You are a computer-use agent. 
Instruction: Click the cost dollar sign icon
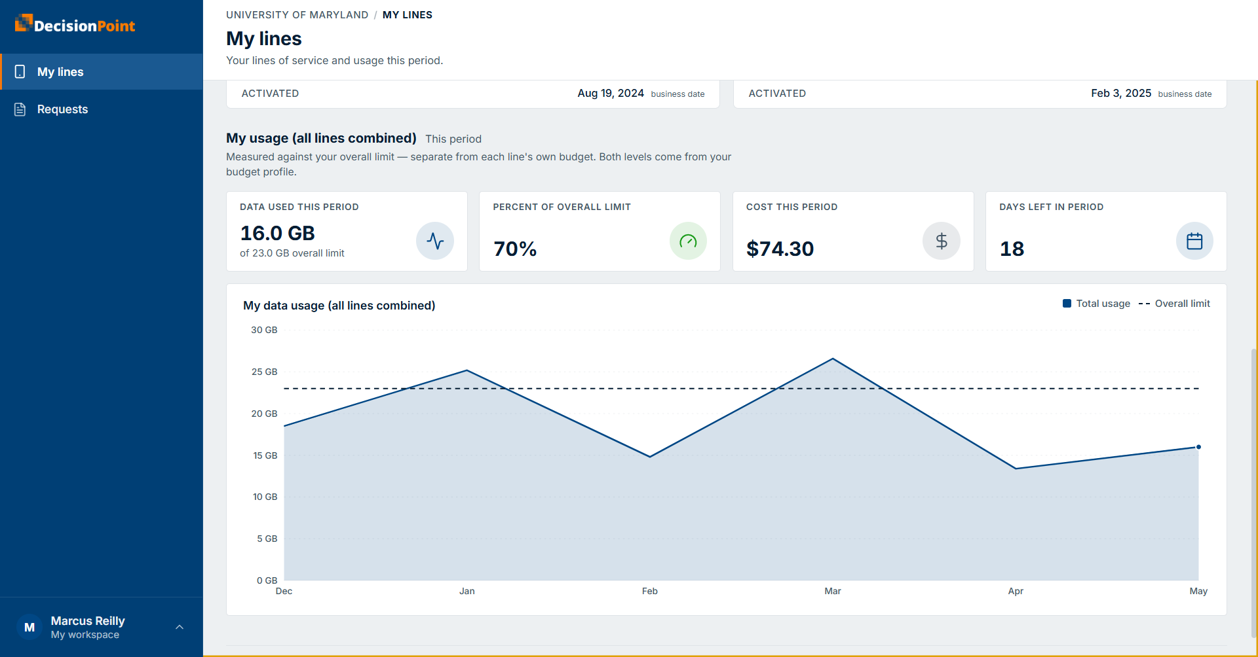tap(942, 241)
